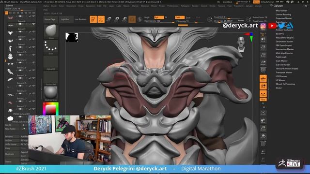Click the AAHalf icon on right shelf
The image size is (310, 174).
click(263, 62)
